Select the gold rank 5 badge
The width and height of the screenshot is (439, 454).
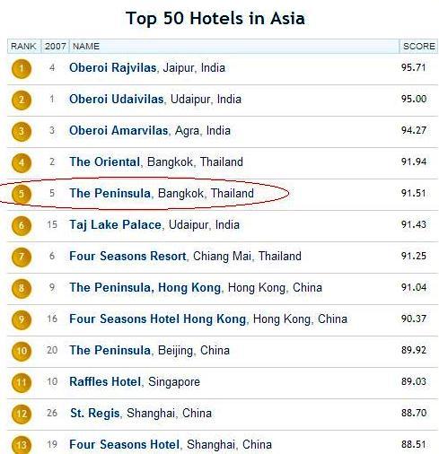pos(22,194)
